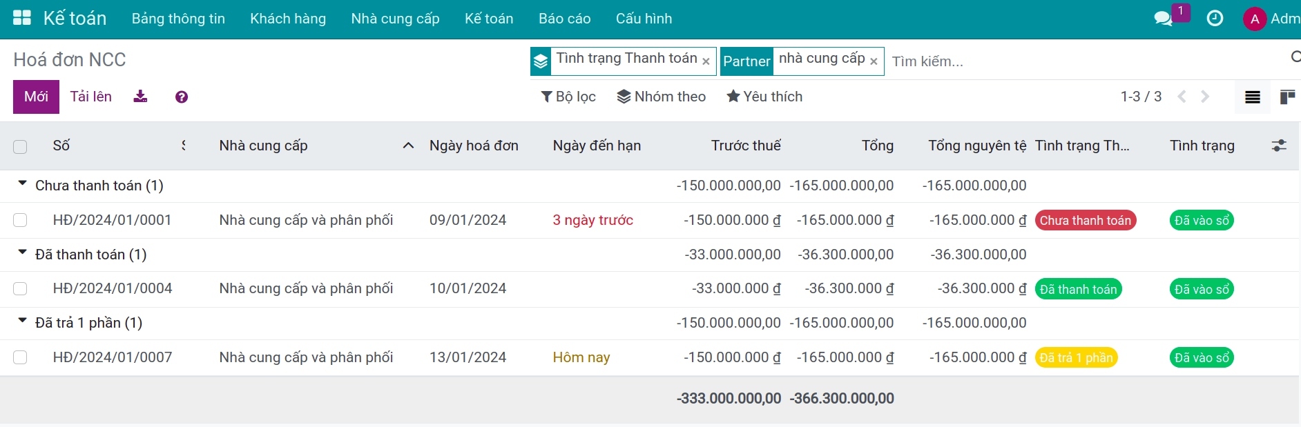1301x427 pixels.
Task: Tick checkbox for HĐ/2024/01/0007
Action: (x=20, y=357)
